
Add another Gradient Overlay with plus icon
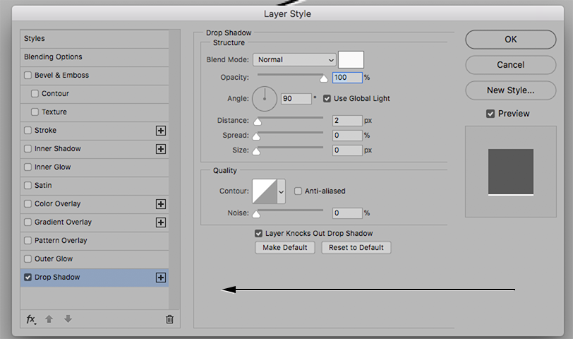point(161,222)
